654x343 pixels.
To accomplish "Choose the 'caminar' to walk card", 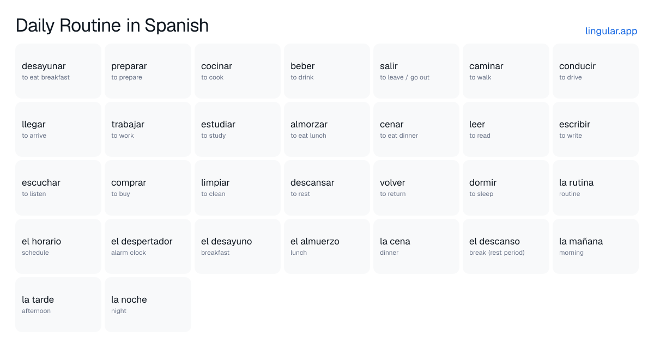I will [x=506, y=71].
